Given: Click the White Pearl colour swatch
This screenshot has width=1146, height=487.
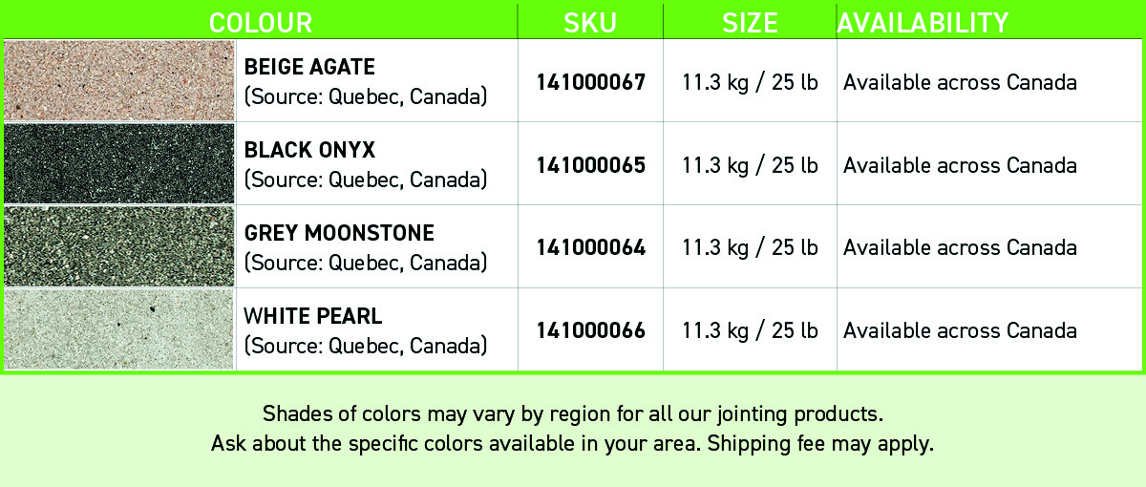Looking at the screenshot, I should tap(119, 329).
